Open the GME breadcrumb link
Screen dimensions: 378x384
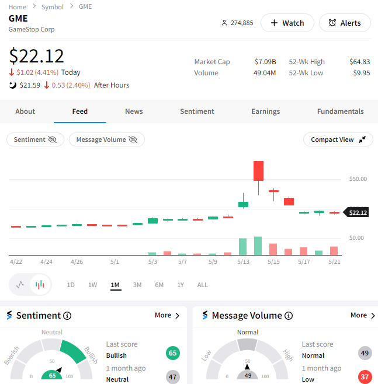[85, 6]
